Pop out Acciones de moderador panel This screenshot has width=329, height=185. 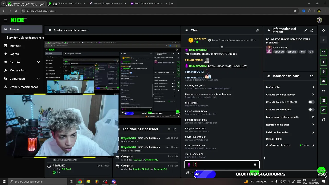pyautogui.click(x=175, y=129)
